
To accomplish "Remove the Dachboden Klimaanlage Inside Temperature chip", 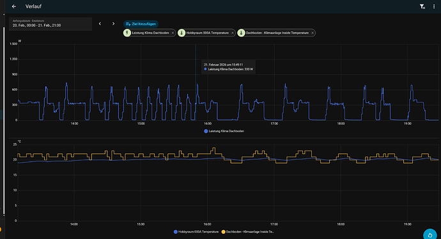I will [x=312, y=33].
